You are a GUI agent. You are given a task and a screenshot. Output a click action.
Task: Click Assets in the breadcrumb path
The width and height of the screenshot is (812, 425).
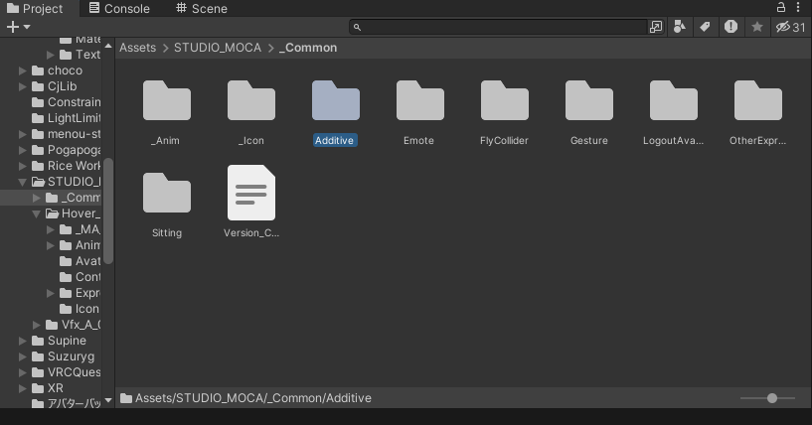pos(137,48)
